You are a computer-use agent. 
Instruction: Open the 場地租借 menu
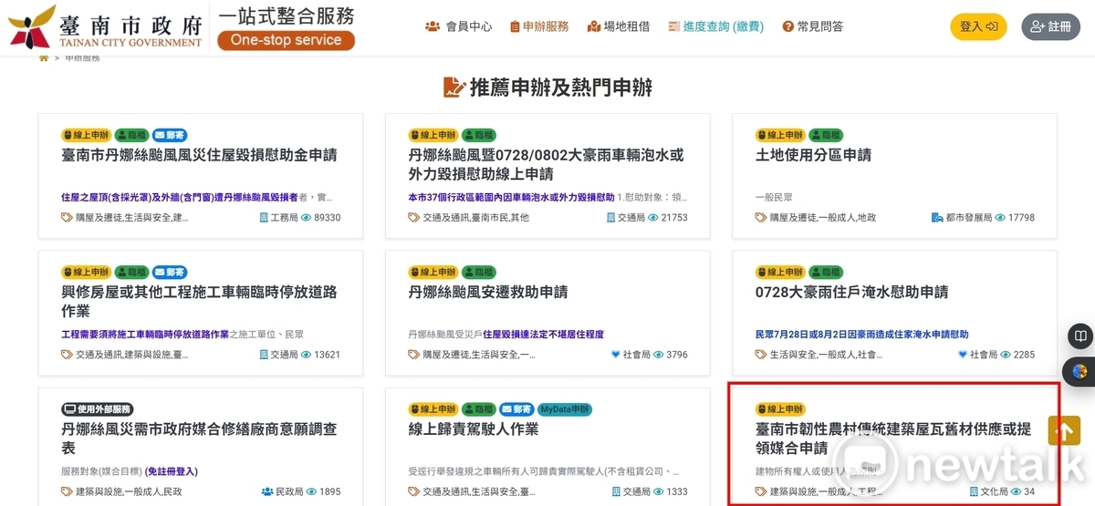pos(619,26)
